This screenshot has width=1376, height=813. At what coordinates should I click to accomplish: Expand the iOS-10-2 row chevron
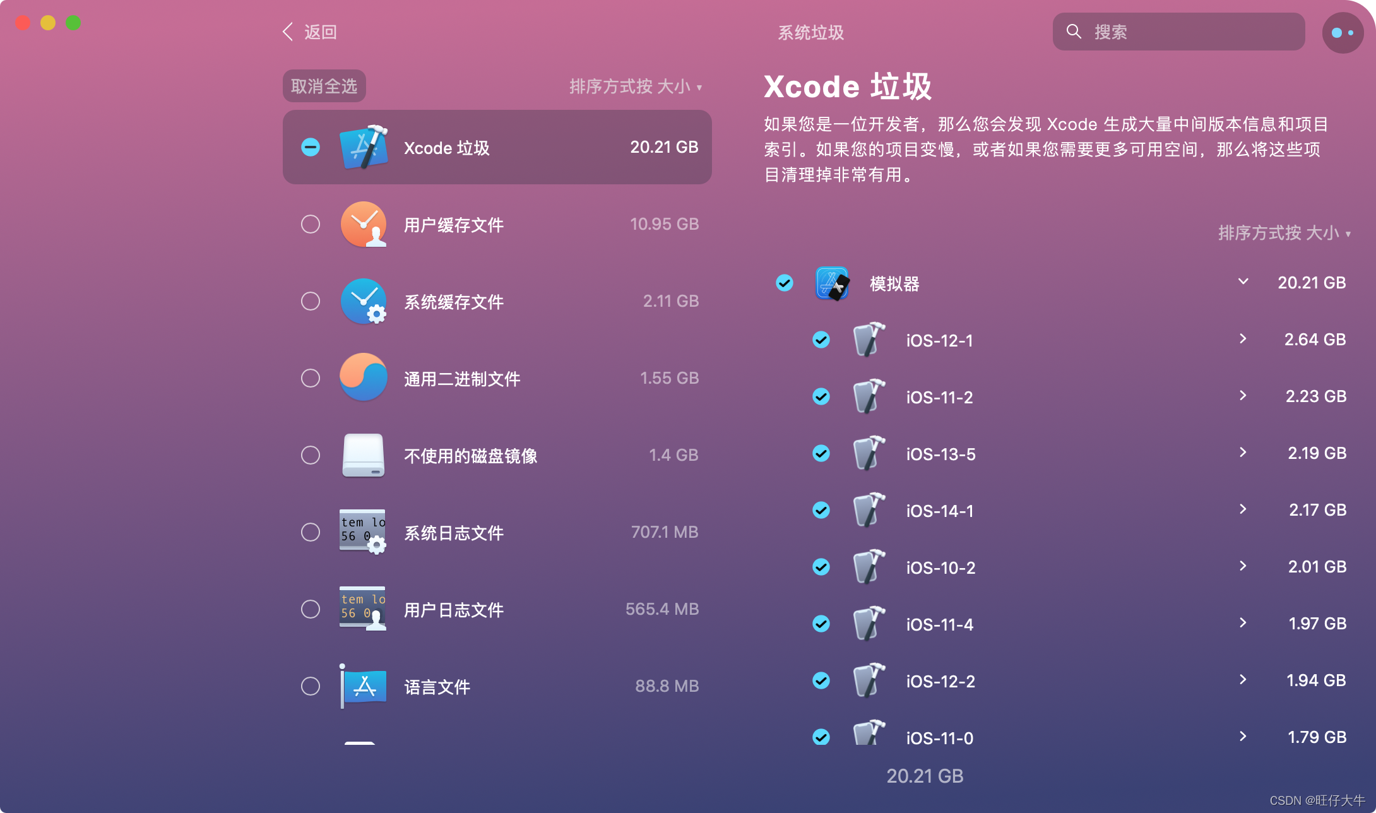[x=1243, y=566]
